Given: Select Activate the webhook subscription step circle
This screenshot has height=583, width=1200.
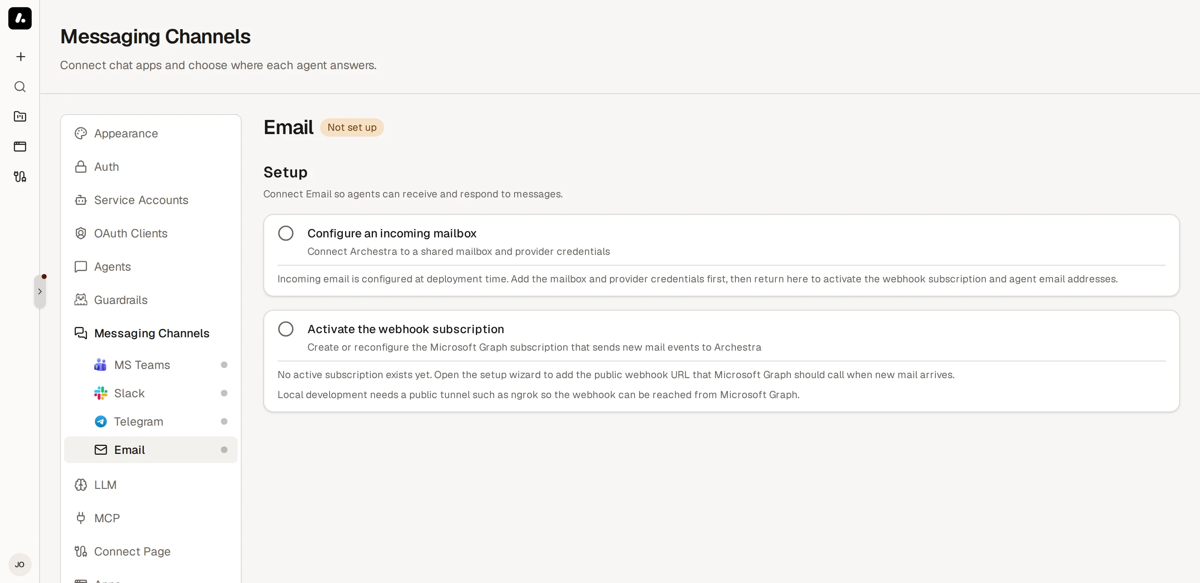Looking at the screenshot, I should 286,329.
